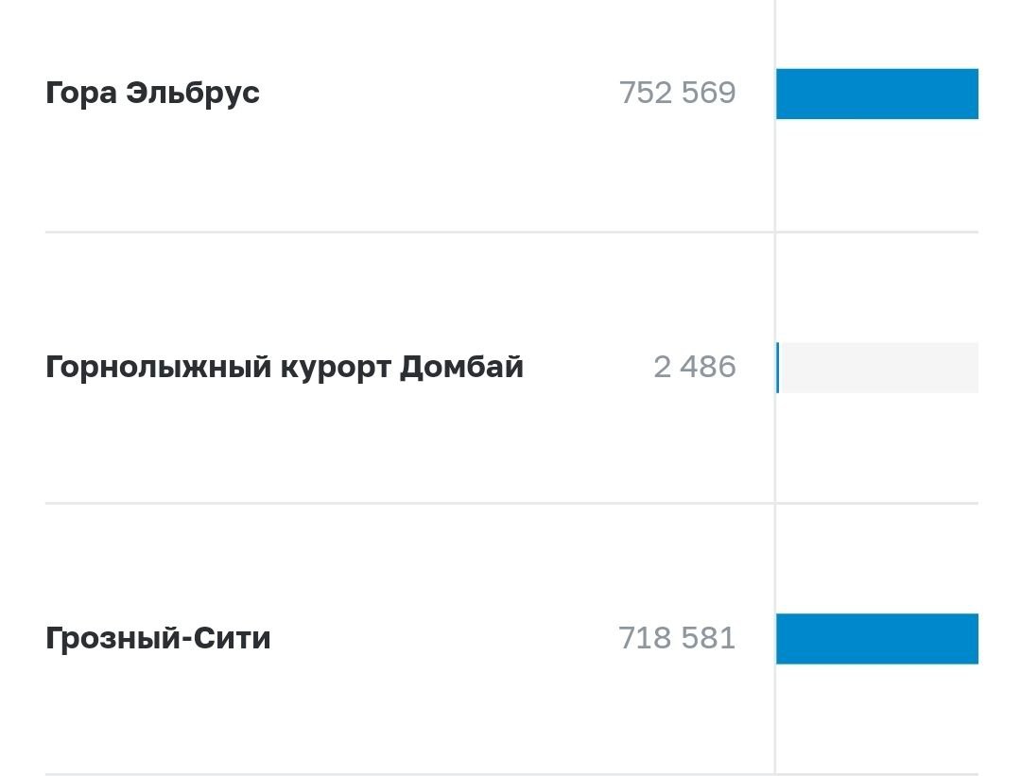Click the word Грозный in third row
This screenshot has width=1021, height=776.
tap(113, 639)
